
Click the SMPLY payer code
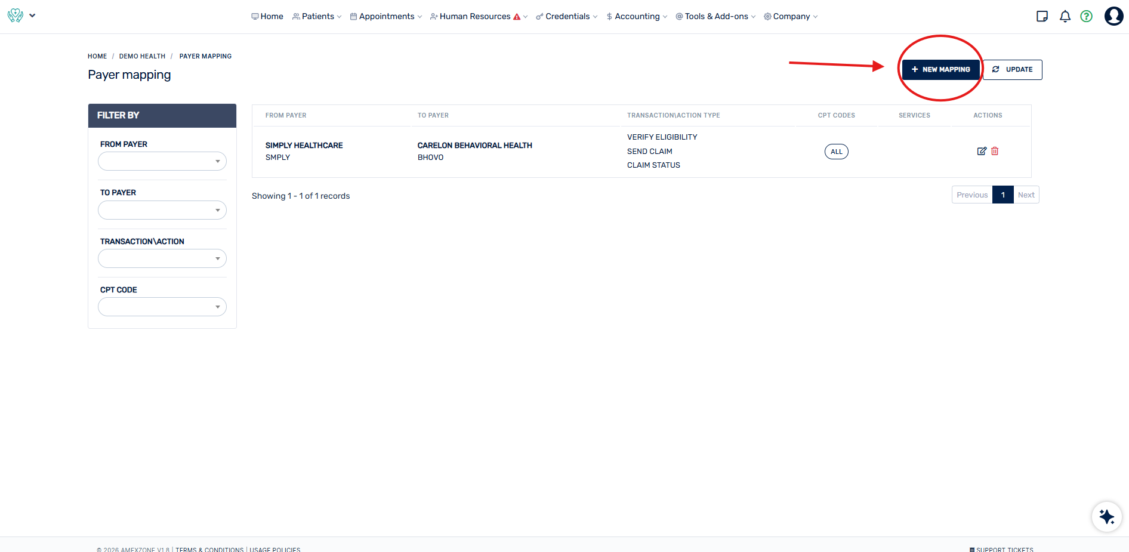(x=277, y=158)
